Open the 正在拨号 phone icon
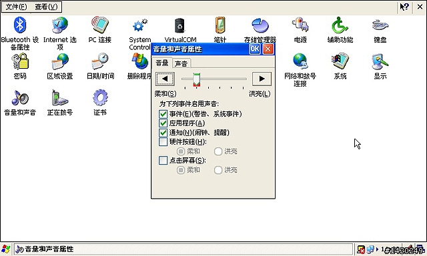427x256 pixels. [x=60, y=98]
